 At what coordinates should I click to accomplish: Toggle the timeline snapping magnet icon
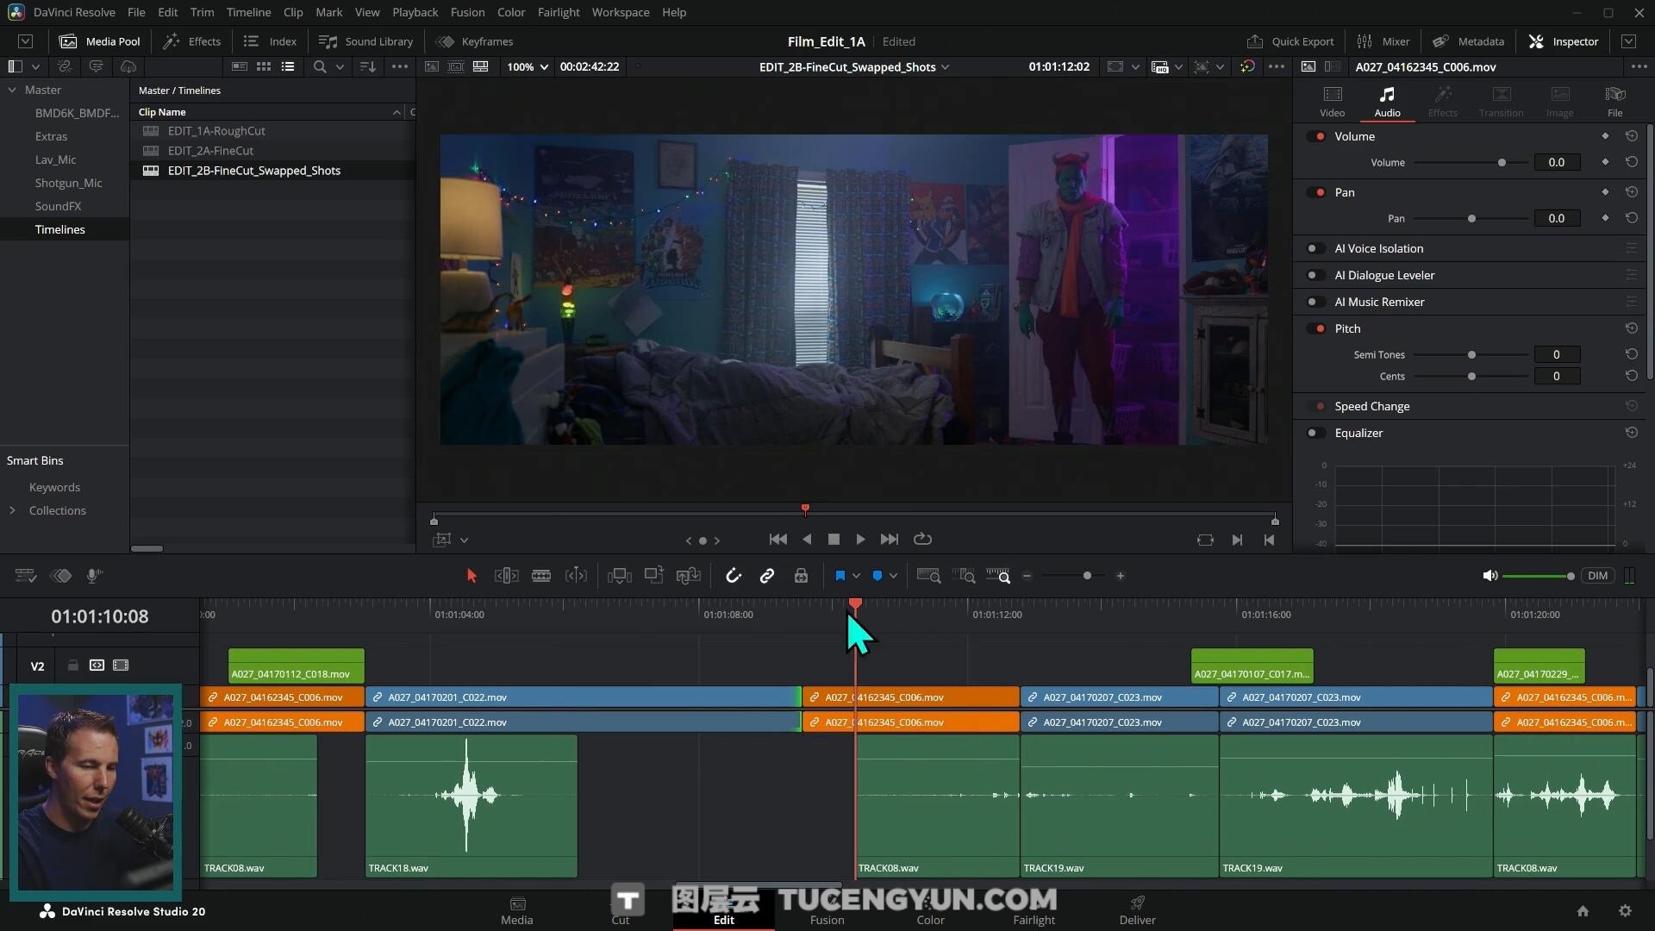[x=733, y=576]
